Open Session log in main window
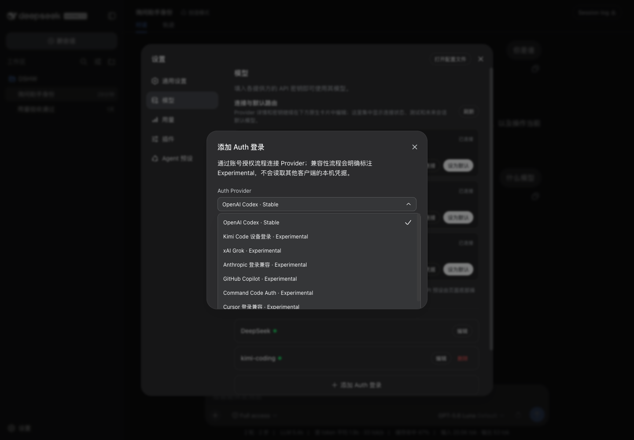This screenshot has width=634, height=440. click(x=597, y=13)
